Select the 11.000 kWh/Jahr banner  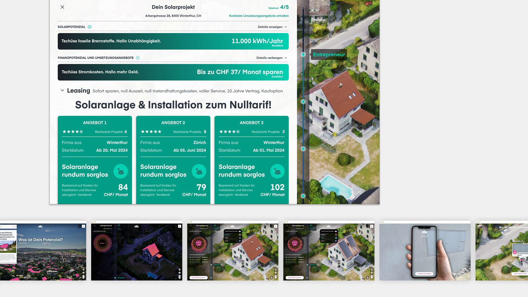(x=173, y=41)
